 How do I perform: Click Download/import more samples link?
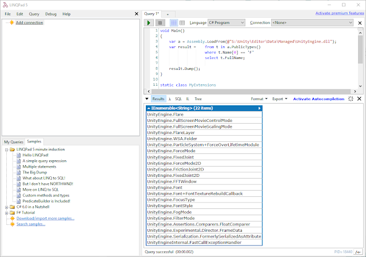pyautogui.click(x=45, y=219)
